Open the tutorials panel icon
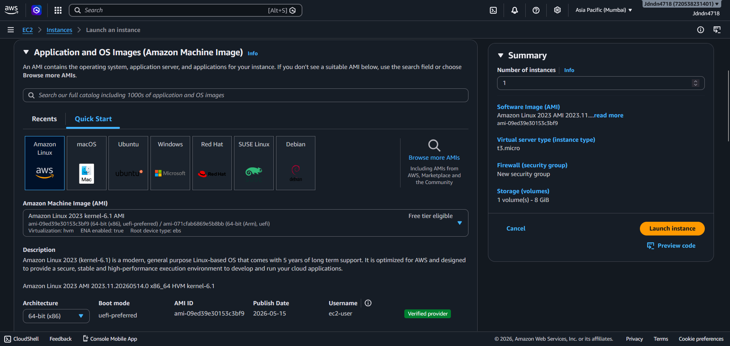Image resolution: width=730 pixels, height=346 pixels. click(717, 30)
